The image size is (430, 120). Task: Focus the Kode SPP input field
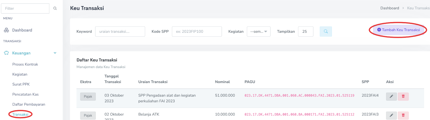197,31
